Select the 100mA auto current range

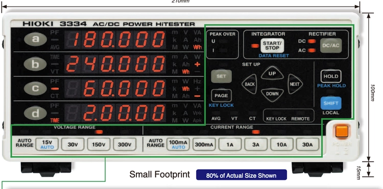point(178,145)
